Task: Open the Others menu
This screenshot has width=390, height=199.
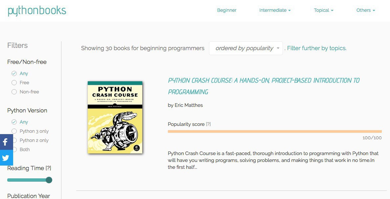Action: (365, 10)
